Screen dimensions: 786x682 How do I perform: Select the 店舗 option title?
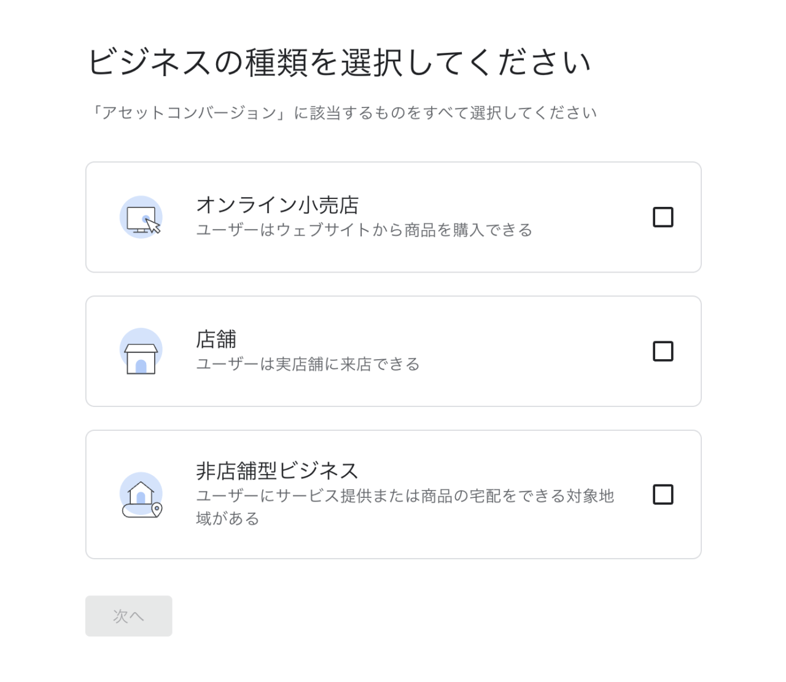(x=216, y=339)
